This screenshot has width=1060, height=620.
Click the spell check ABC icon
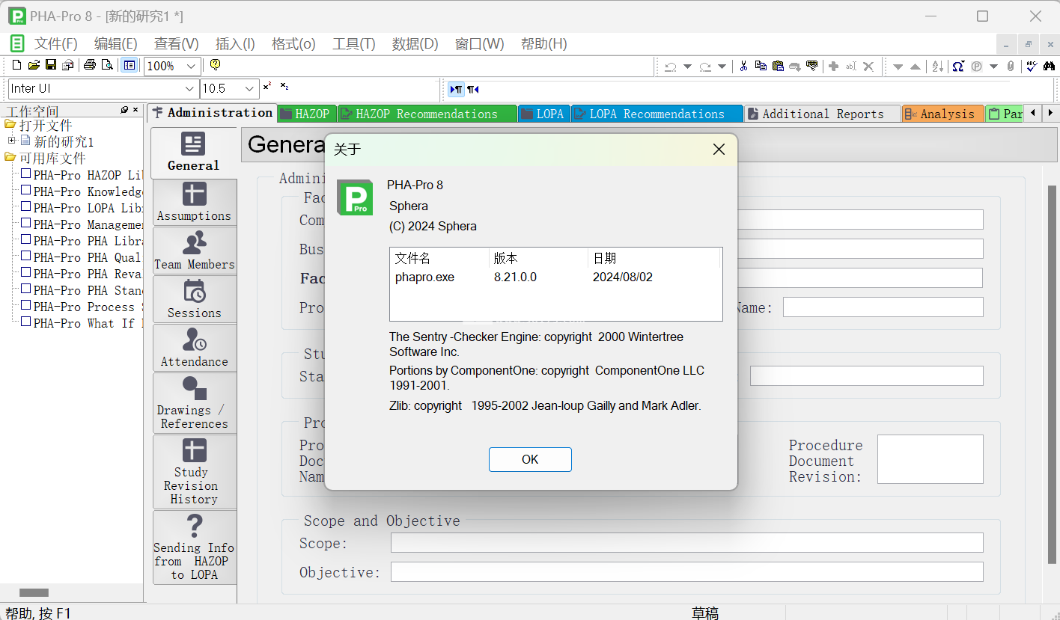1032,66
